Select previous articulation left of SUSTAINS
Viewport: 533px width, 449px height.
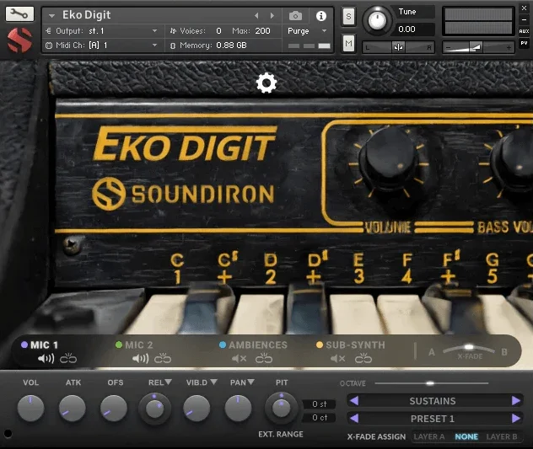[x=354, y=401]
